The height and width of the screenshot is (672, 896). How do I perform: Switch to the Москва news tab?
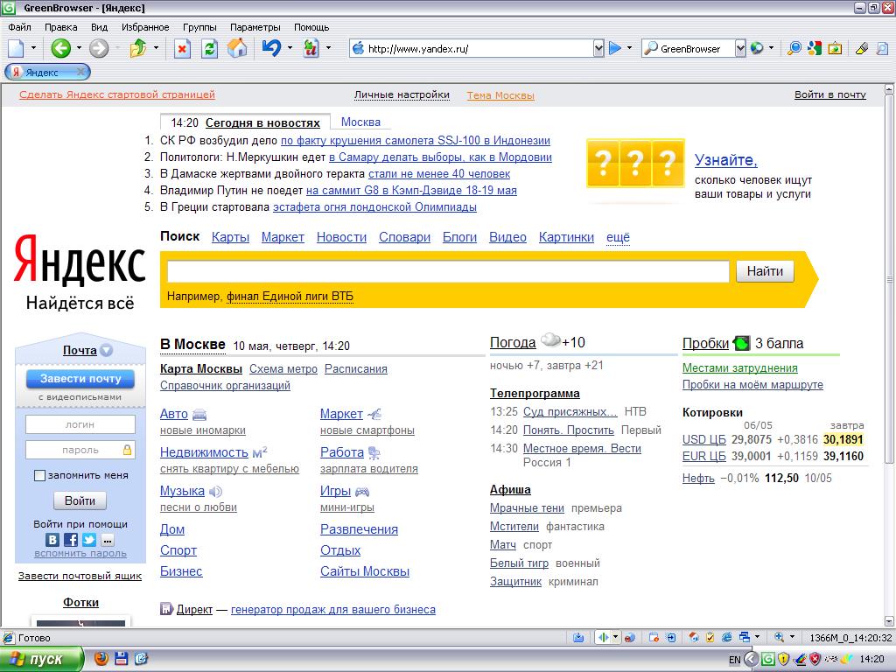[x=360, y=122]
